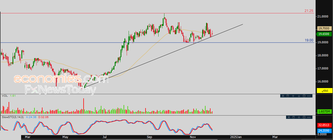Viewport: 333px width, 140px height.
Task: Click the VOL indicator title
Action: (x=4, y=96)
